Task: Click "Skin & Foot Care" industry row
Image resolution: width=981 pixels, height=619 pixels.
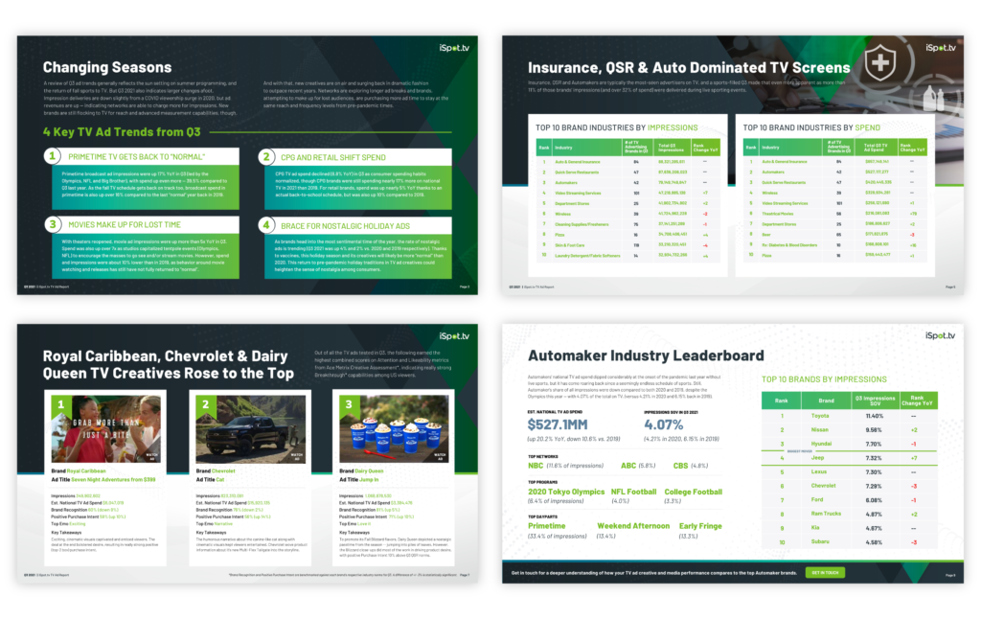Action: coord(628,244)
